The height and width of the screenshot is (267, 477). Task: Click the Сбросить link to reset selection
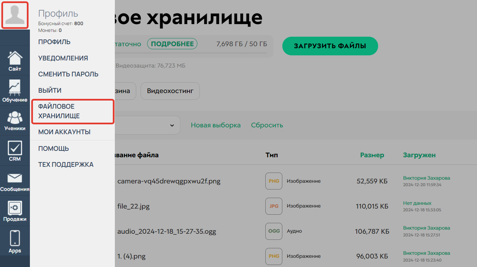tap(267, 125)
